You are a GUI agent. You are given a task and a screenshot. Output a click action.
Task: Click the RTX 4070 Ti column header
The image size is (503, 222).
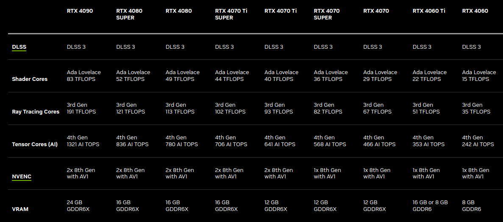coord(281,11)
